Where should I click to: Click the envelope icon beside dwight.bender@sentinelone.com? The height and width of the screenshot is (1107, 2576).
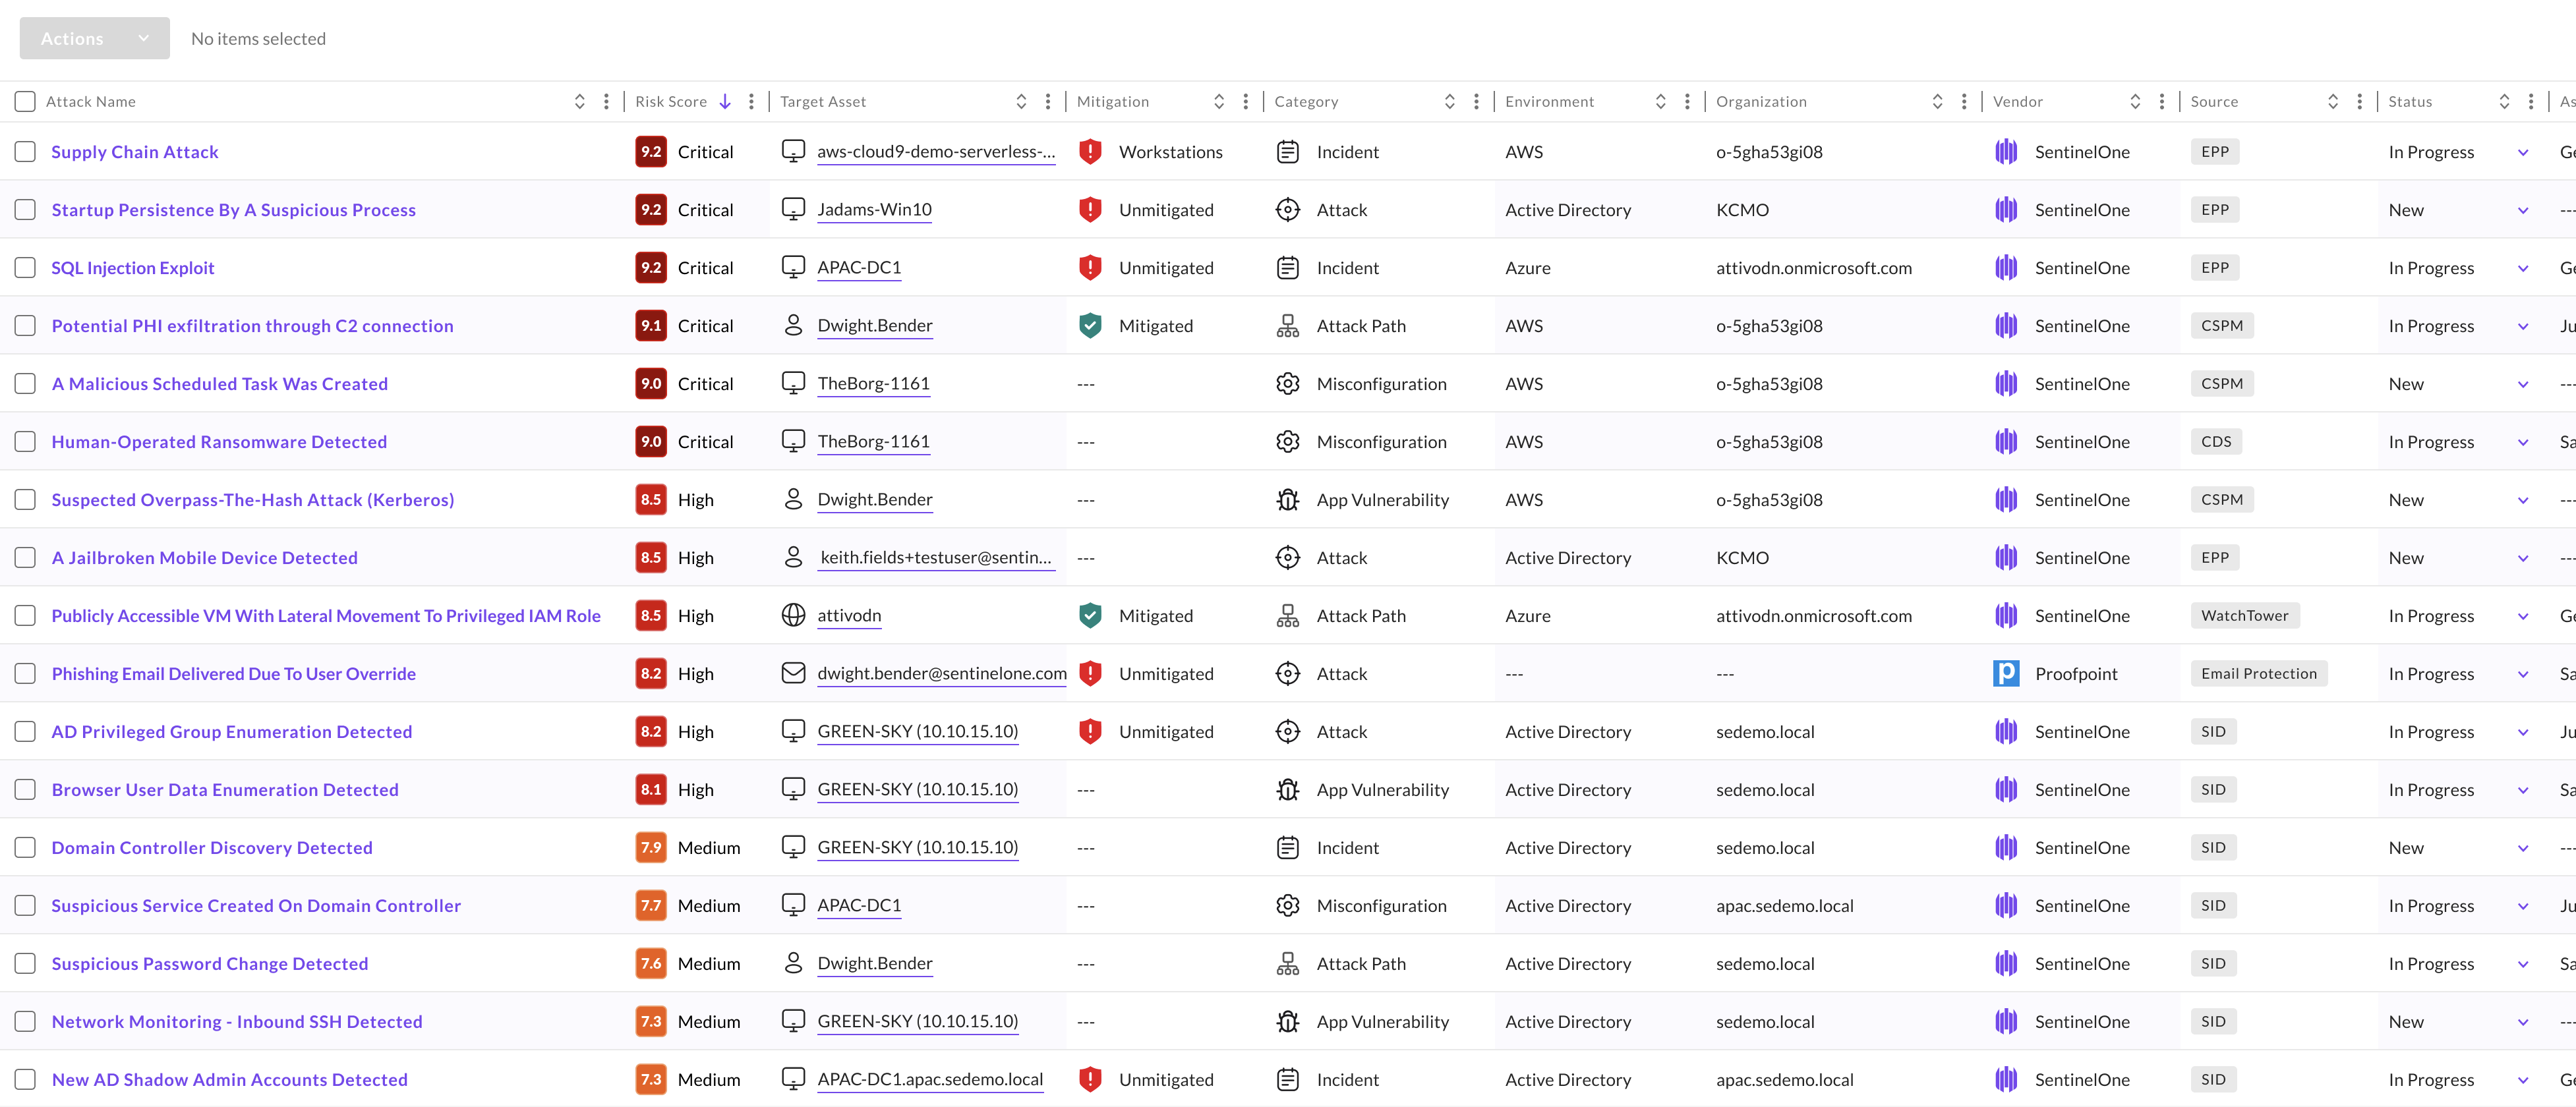793,674
